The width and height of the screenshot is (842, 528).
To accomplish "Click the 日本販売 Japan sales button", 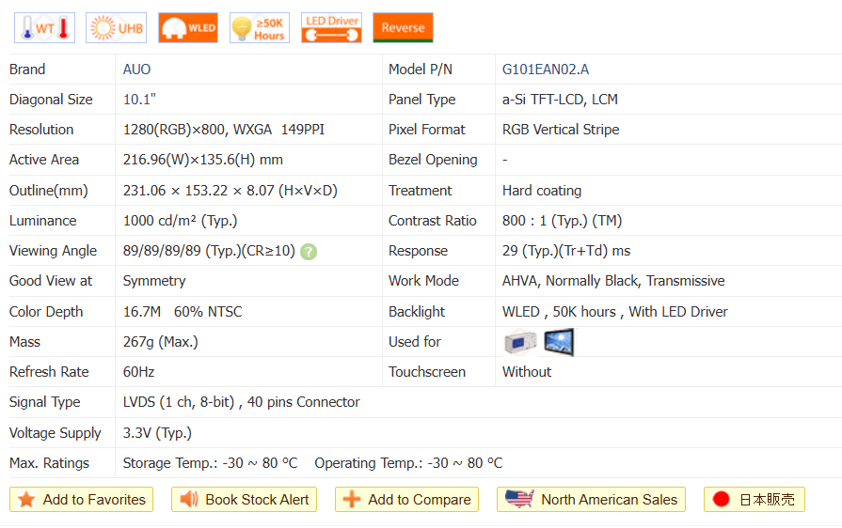I will (x=754, y=500).
